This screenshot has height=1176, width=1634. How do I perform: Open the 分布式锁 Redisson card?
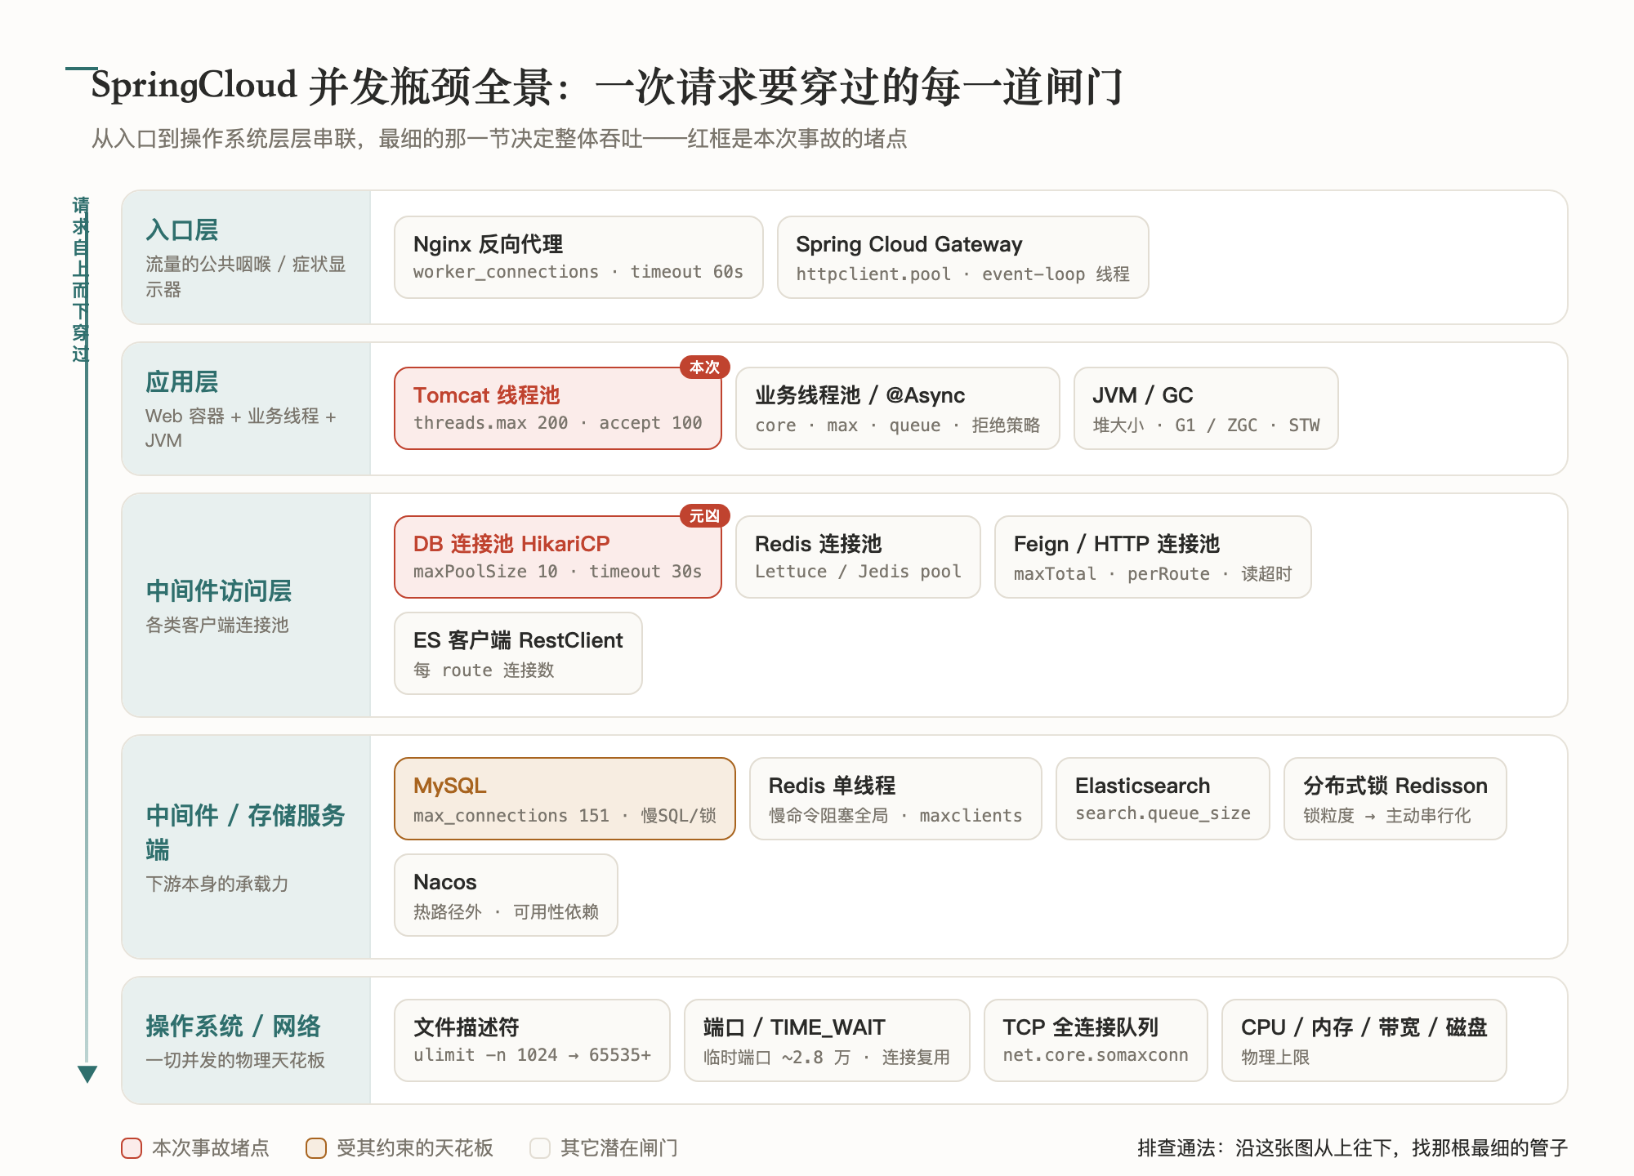pos(1395,799)
